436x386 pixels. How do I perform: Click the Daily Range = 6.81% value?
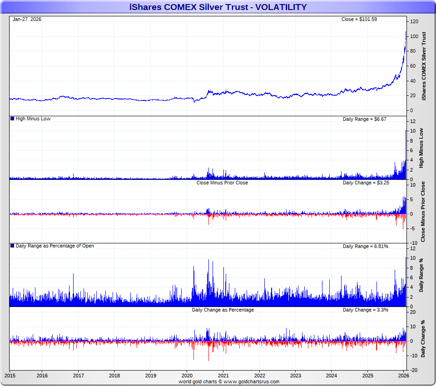point(365,246)
